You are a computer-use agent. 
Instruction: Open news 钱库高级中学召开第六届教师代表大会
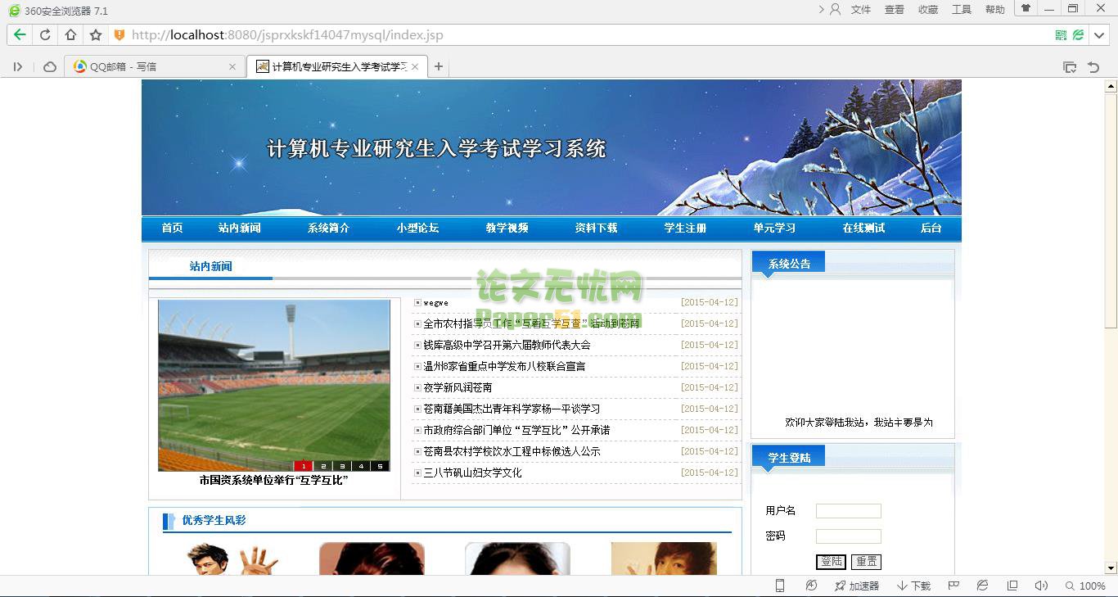point(507,346)
